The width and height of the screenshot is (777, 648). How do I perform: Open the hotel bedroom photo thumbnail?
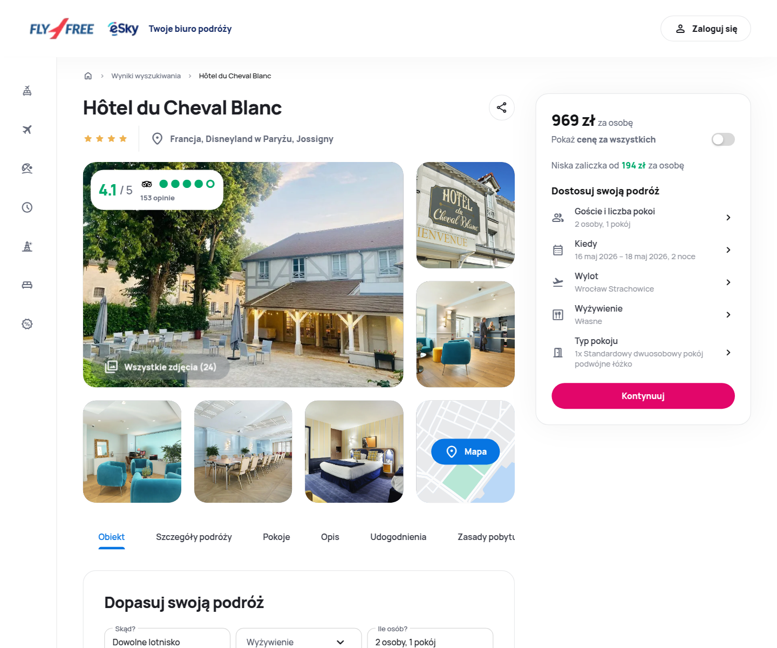coord(354,451)
